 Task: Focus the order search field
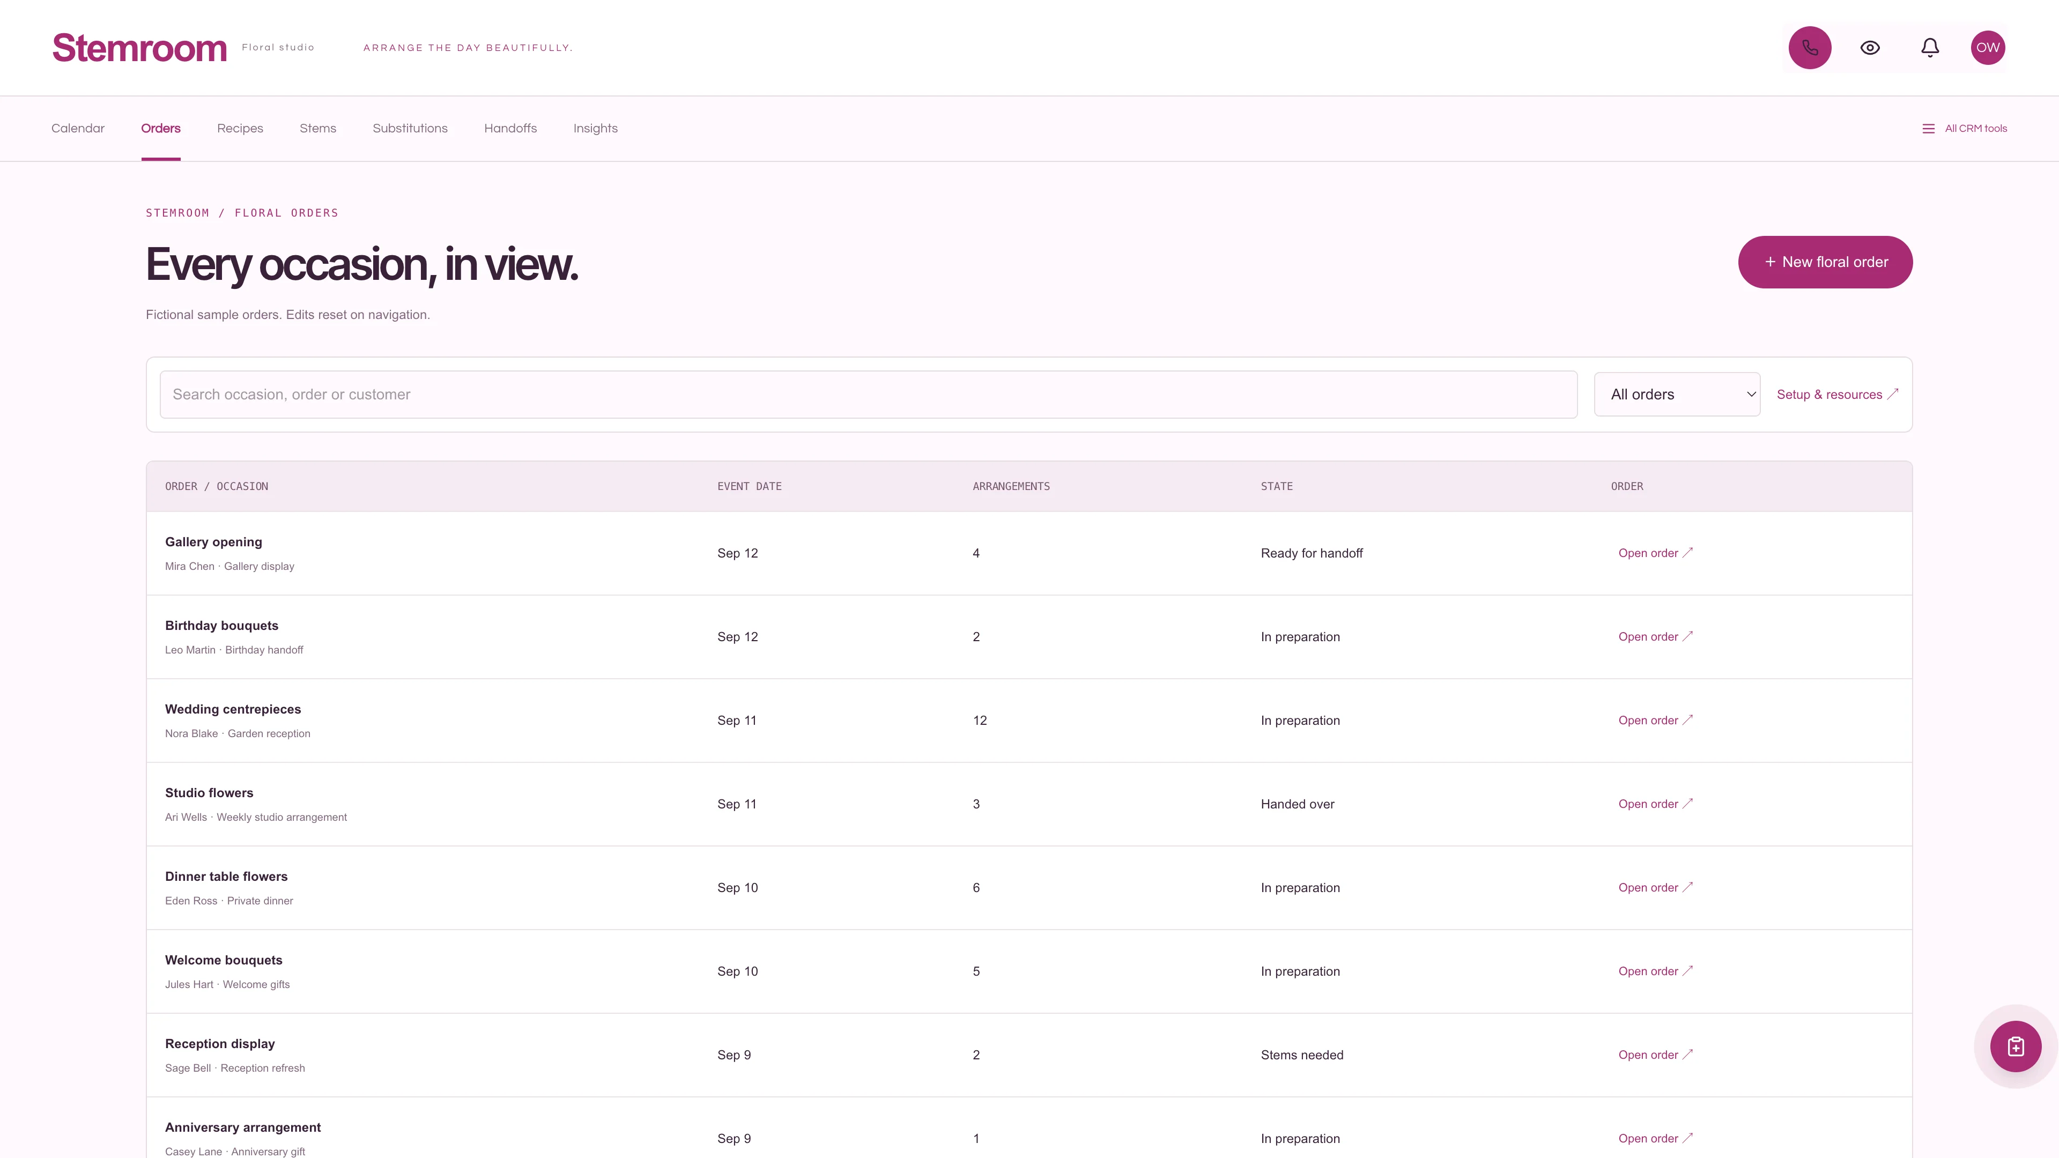868,394
